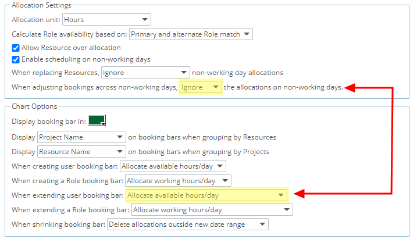Uncheck Allow Resource over allocation
This screenshot has height=239, width=417.
pyautogui.click(x=16, y=48)
